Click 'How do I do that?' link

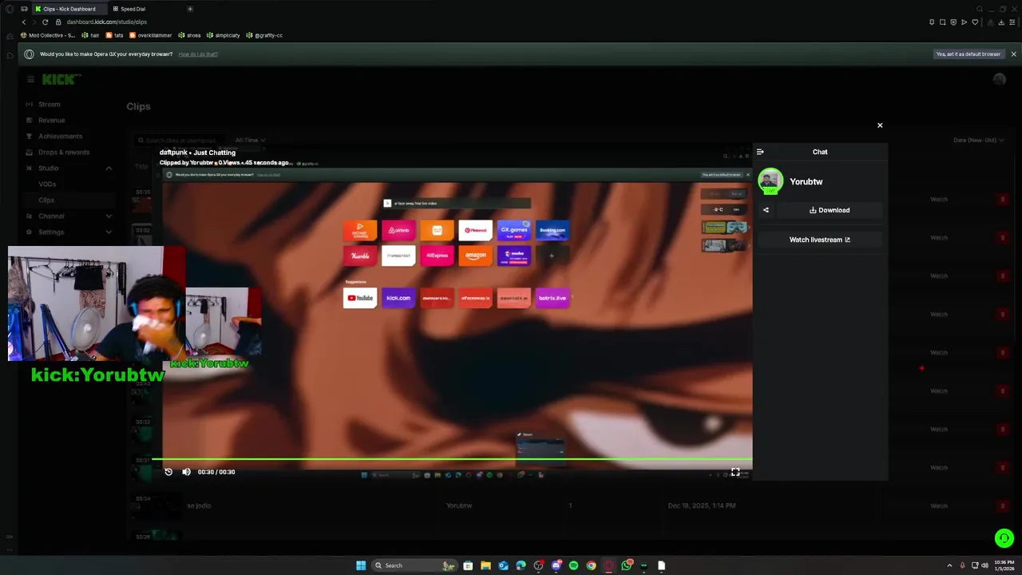198,54
